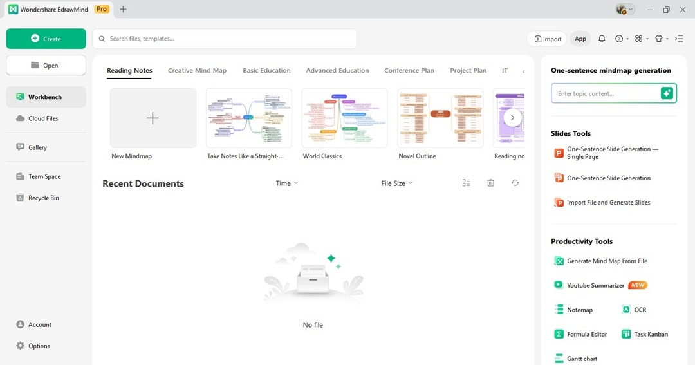Screen dimensions: 695x365
Task: Open One-Sentence Slide Generation Single Page
Action: pos(606,153)
